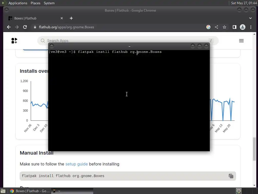Click the Flathub logo
The width and height of the screenshot is (258, 194).
click(x=14, y=41)
